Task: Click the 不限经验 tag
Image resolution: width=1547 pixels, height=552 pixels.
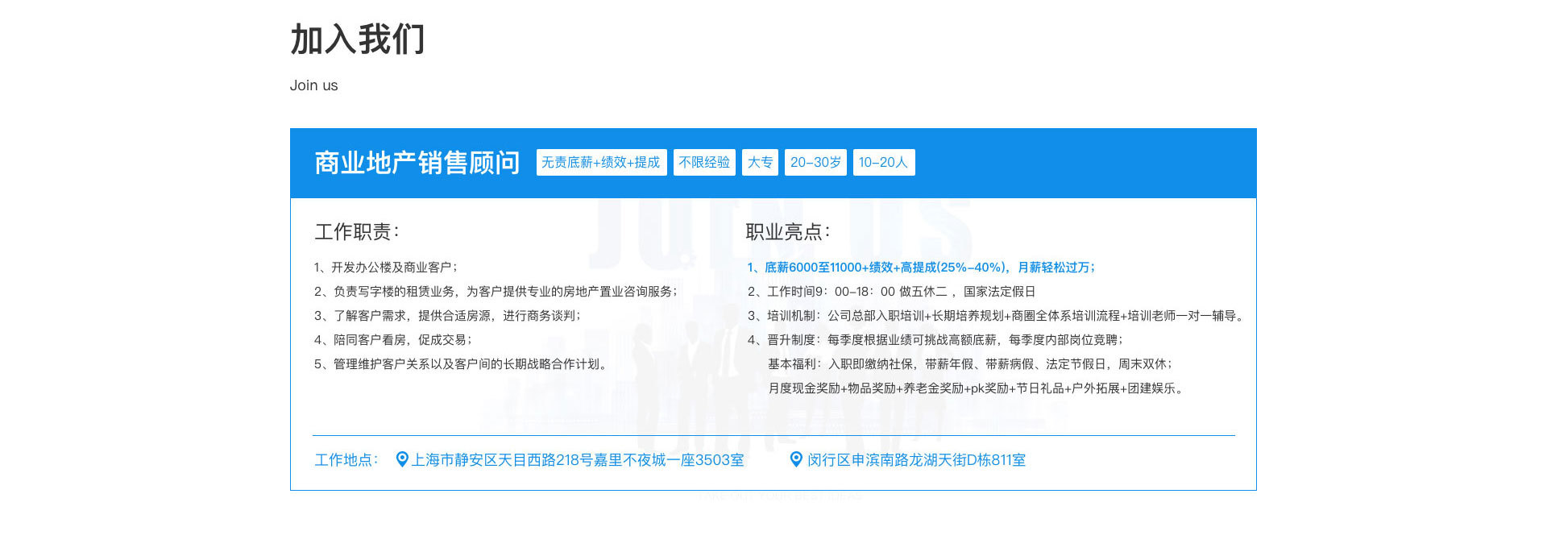Action: click(704, 162)
